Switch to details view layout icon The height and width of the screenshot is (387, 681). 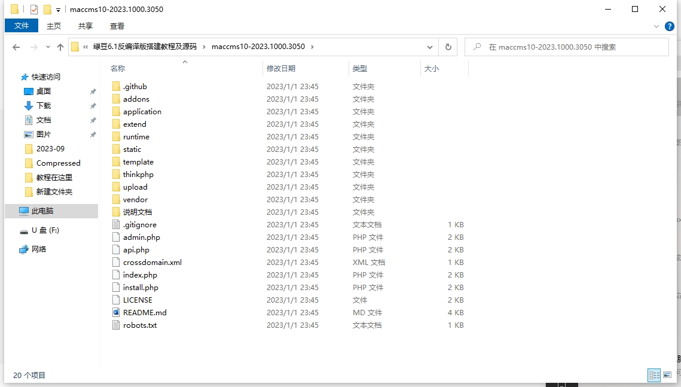(654, 375)
